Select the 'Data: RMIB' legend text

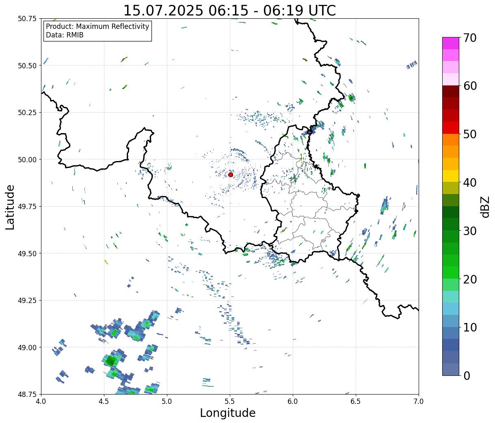[x=65, y=35]
